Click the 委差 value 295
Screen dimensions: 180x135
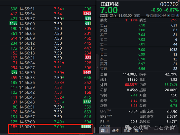coord(174,20)
